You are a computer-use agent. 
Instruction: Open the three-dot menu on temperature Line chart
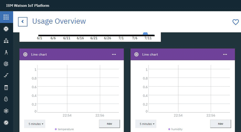tap(114, 54)
